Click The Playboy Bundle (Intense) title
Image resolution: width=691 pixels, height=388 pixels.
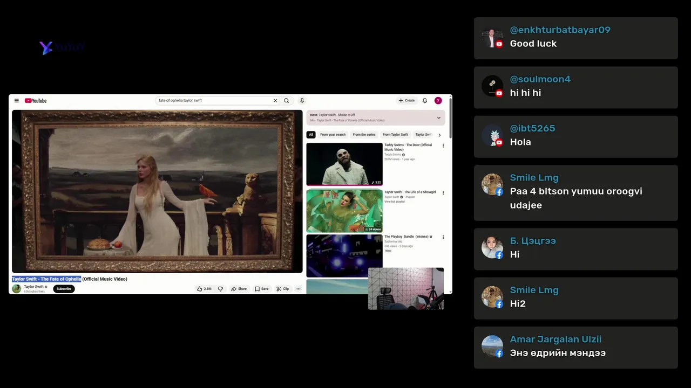408,237
